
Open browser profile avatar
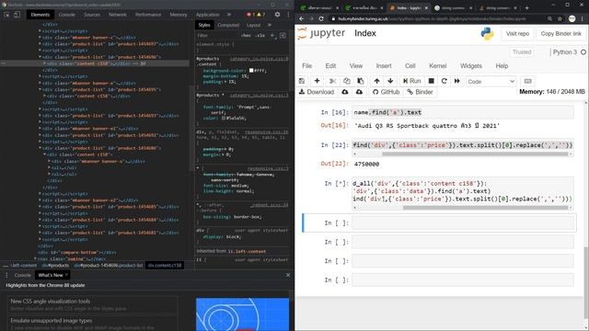[x=572, y=18]
